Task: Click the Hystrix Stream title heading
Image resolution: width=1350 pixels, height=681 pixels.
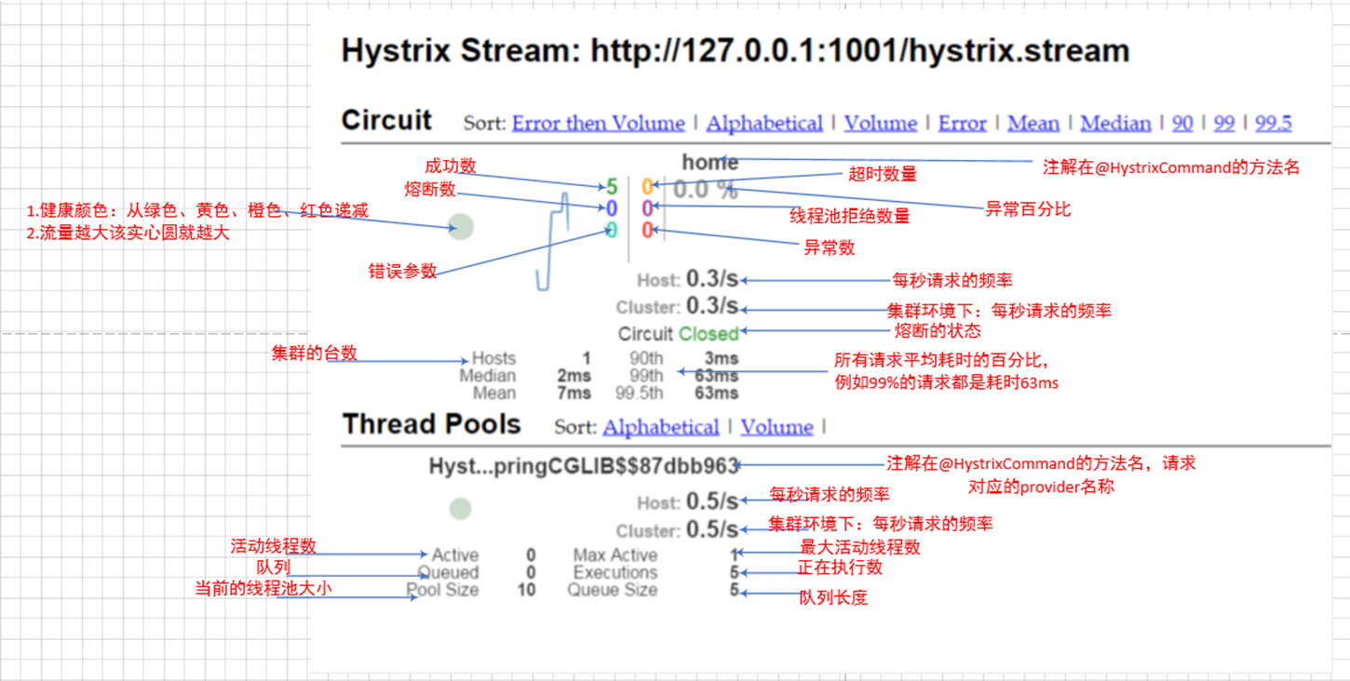Action: 736,50
